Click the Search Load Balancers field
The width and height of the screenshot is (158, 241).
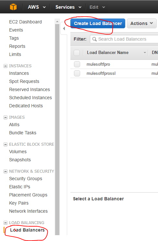click(x=124, y=39)
